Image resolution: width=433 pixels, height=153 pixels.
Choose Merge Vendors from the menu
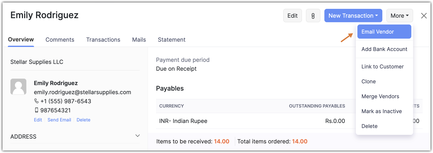[x=380, y=96]
